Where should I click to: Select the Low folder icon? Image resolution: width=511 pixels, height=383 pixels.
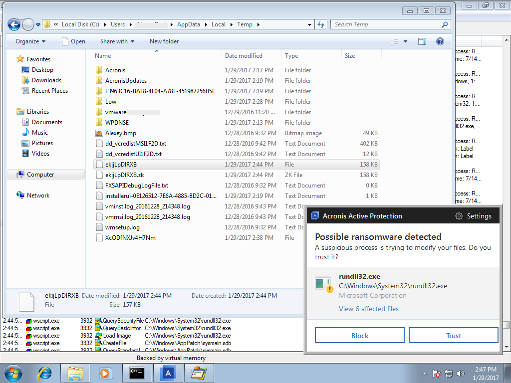tap(99, 102)
